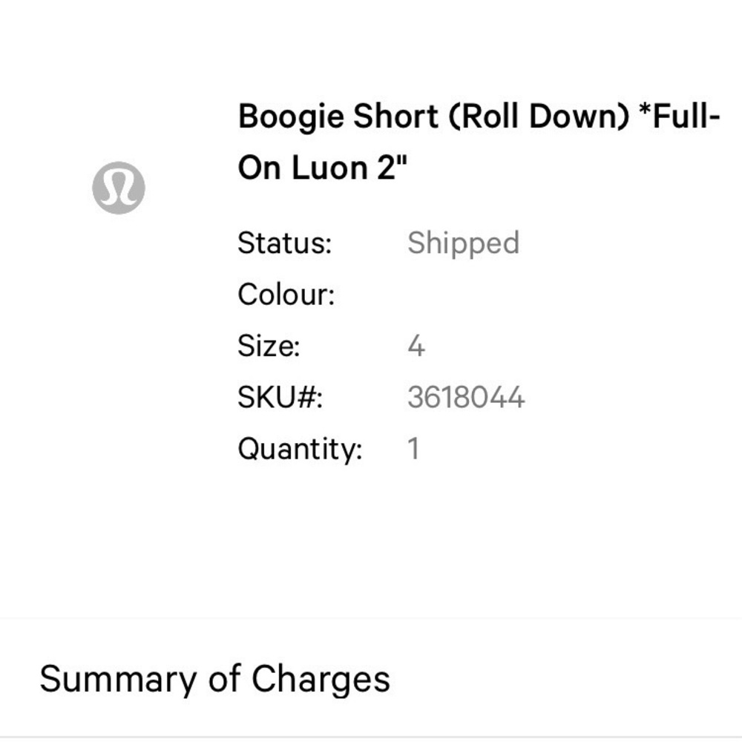Select the "Shipped" status value
This screenshot has width=742, height=742.
point(463,243)
